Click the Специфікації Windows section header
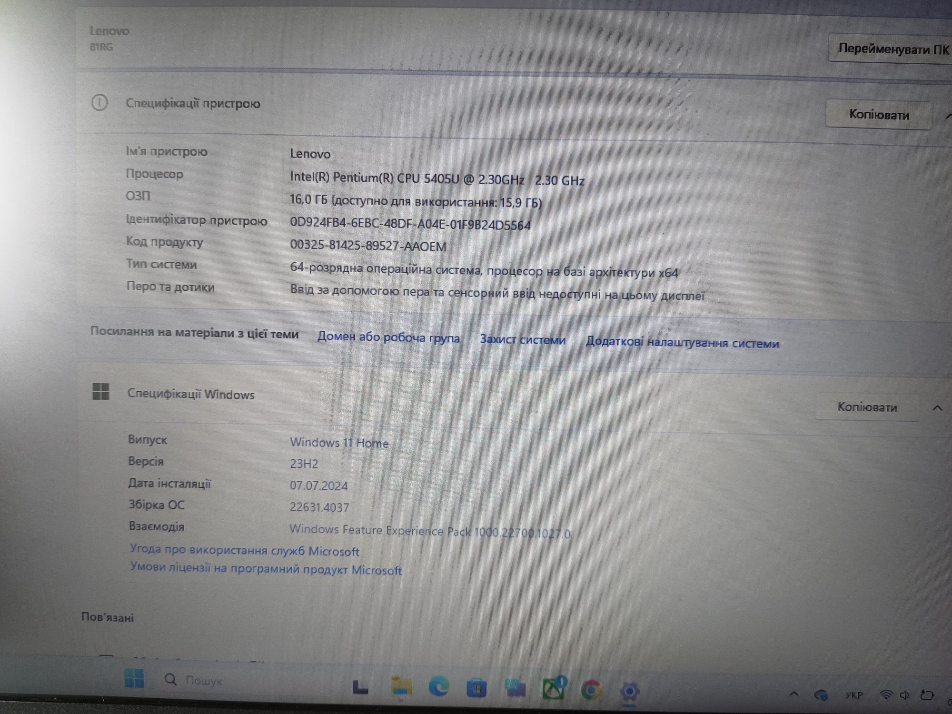This screenshot has height=714, width=952. [x=190, y=394]
